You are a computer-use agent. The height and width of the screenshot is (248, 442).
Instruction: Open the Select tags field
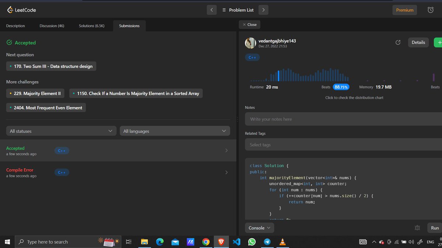[x=343, y=145]
